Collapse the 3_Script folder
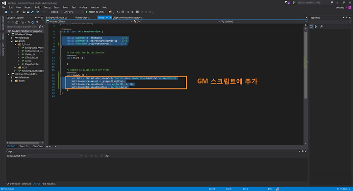The width and height of the screenshot is (353, 191). pos(15,44)
